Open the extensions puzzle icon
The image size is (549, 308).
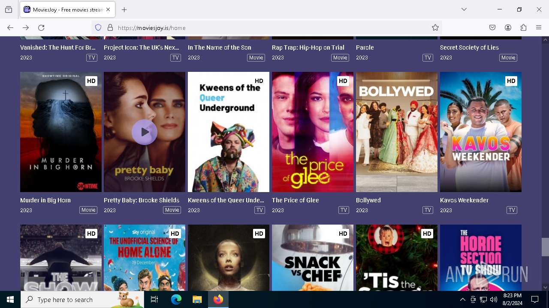point(523,28)
